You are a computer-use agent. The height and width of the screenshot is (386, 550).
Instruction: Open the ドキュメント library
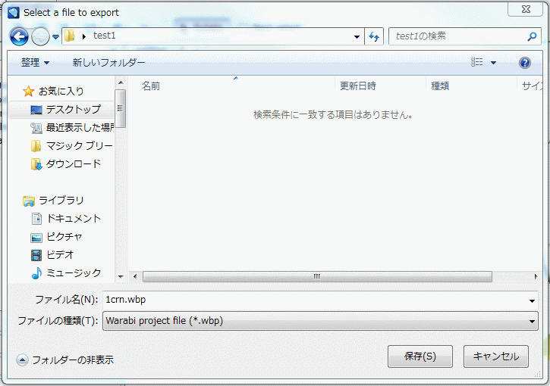[73, 219]
